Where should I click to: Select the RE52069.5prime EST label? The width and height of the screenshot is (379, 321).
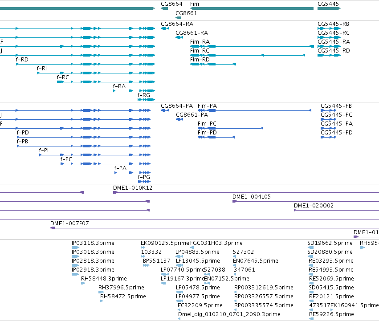pos(331,279)
